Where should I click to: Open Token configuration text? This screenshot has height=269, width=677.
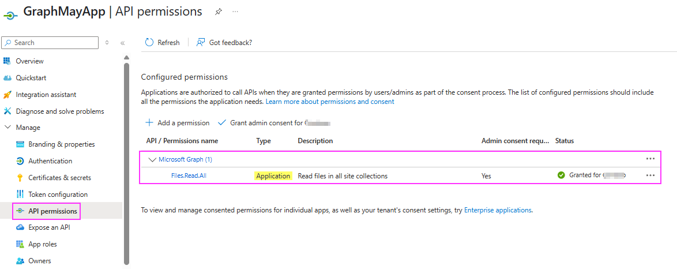[58, 195]
